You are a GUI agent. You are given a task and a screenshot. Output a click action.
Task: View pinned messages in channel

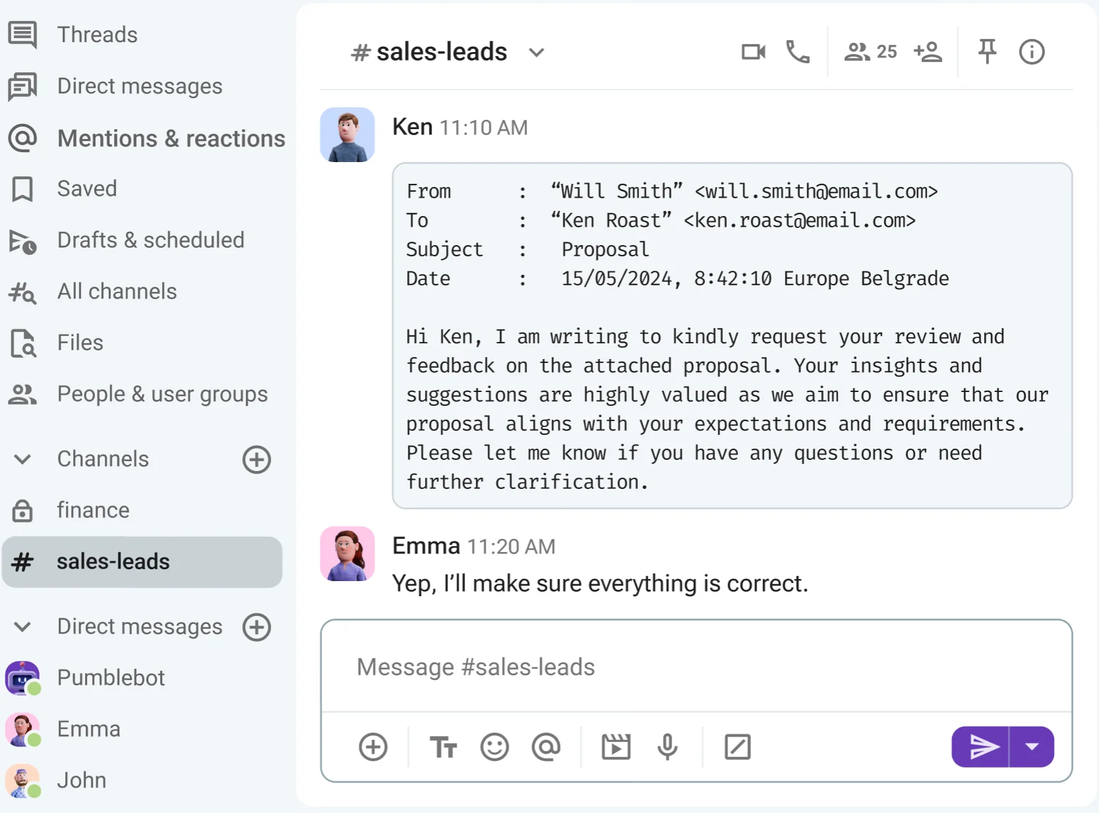click(986, 52)
